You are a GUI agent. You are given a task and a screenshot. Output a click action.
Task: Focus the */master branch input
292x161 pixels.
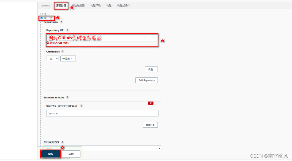(x=102, y=113)
